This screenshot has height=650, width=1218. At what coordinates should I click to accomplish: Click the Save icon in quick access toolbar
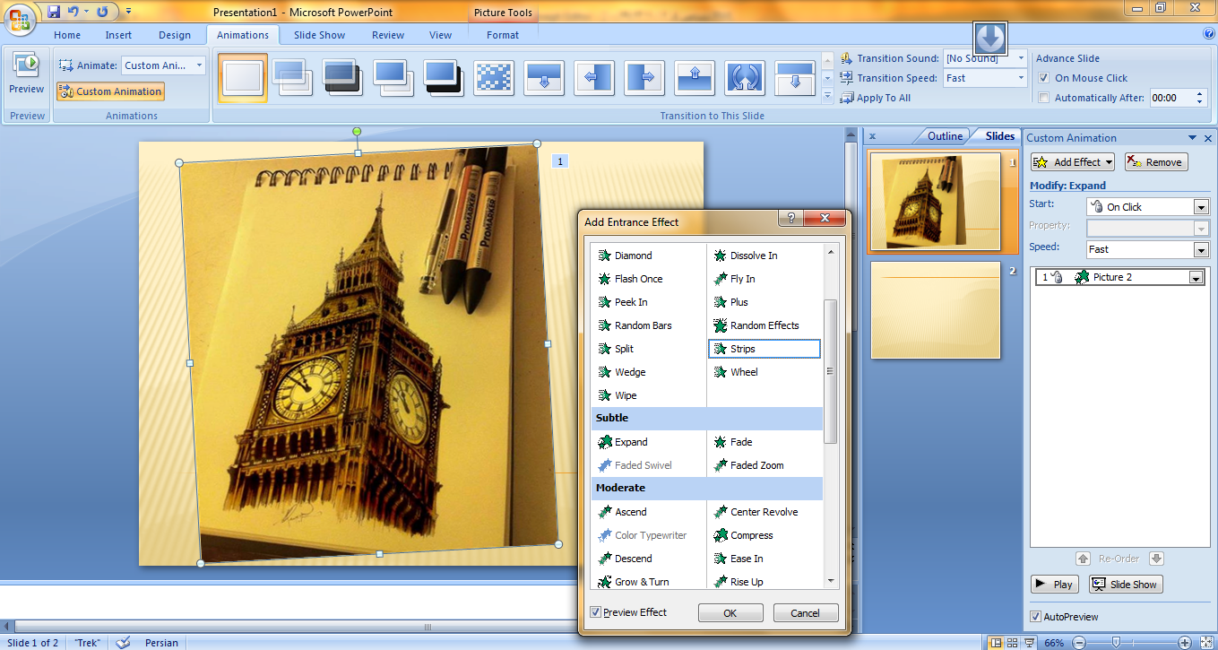pyautogui.click(x=54, y=12)
